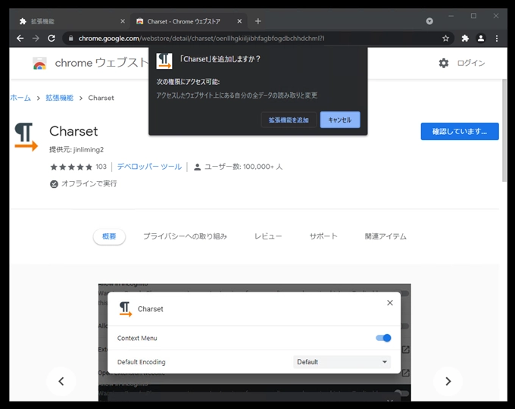
Task: Click the padlock icon in address bar
Action: coord(70,39)
